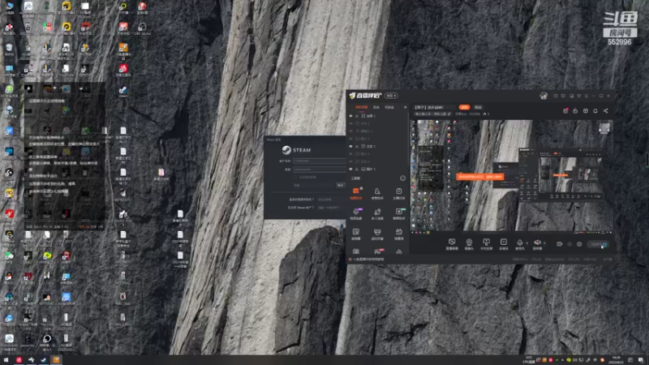Viewport: 649px width, 365px height.
Task: Start recording with the camcorder icon
Action: [x=559, y=244]
